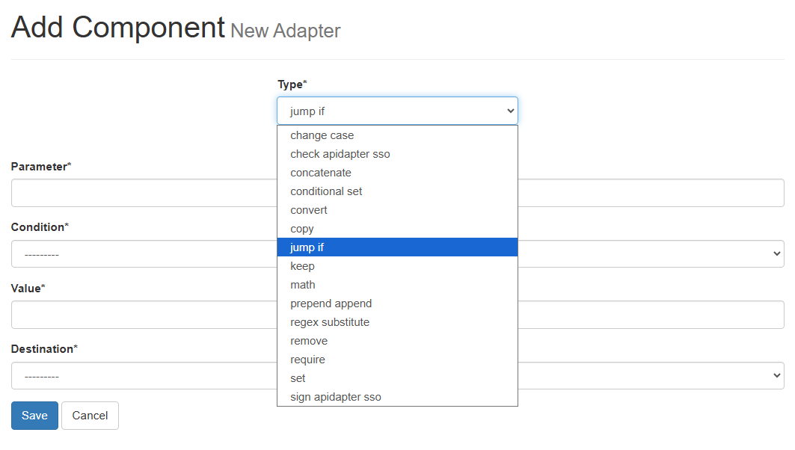The width and height of the screenshot is (795, 450).
Task: Pick 'prepend append' component type
Action: pos(331,303)
